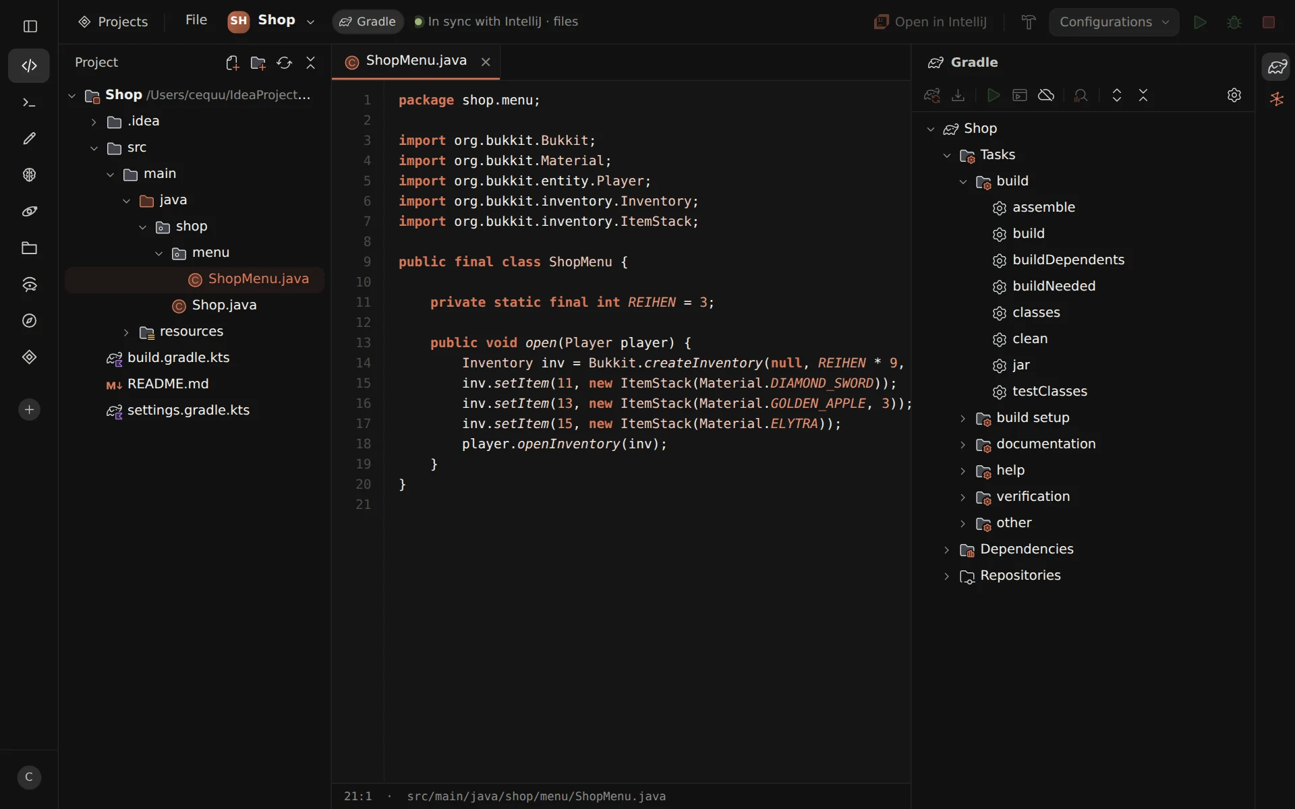This screenshot has width=1295, height=809.
Task: Download sources in Gradle toolbar
Action: click(x=958, y=95)
